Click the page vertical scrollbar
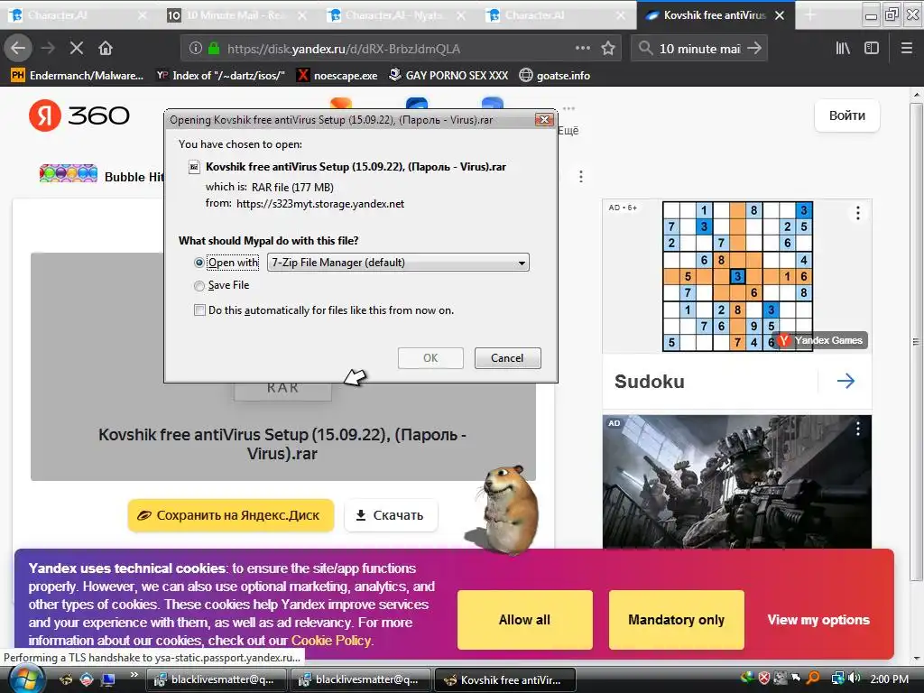 916,342
